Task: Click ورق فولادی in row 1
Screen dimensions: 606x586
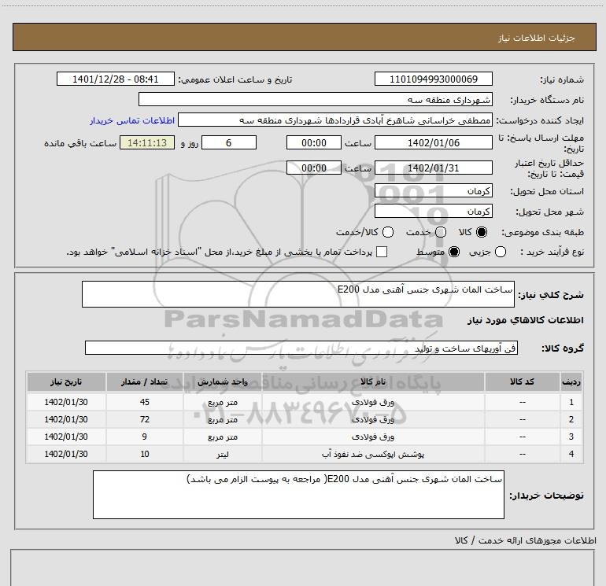Action: [373, 402]
